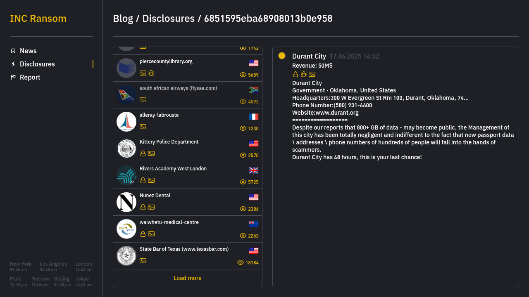Open the piercecountylibrary.org entry

click(x=188, y=68)
